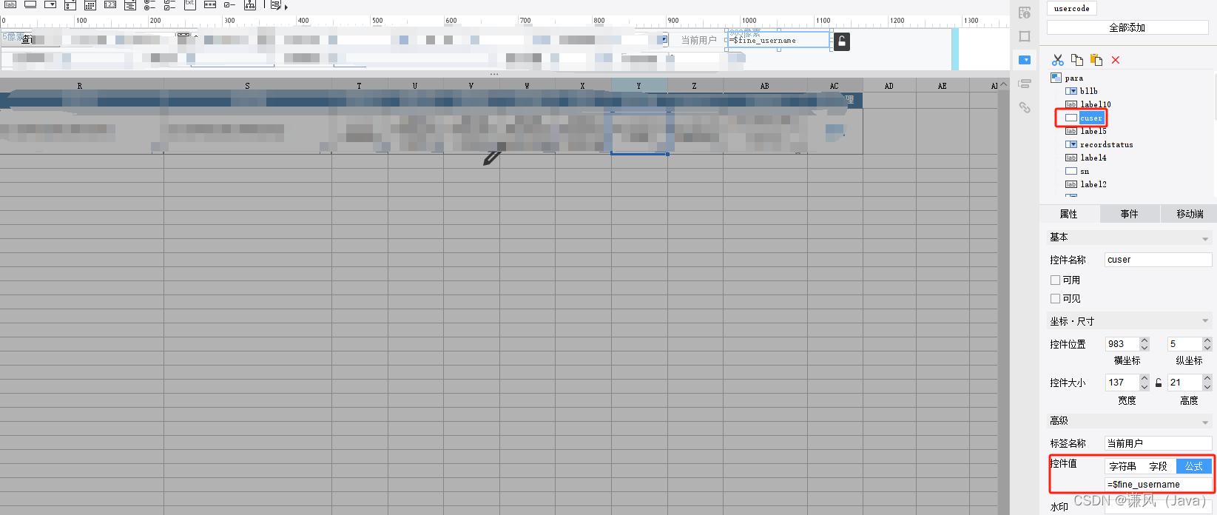Select the =$fine_username widget on the parameter pane

(778, 41)
